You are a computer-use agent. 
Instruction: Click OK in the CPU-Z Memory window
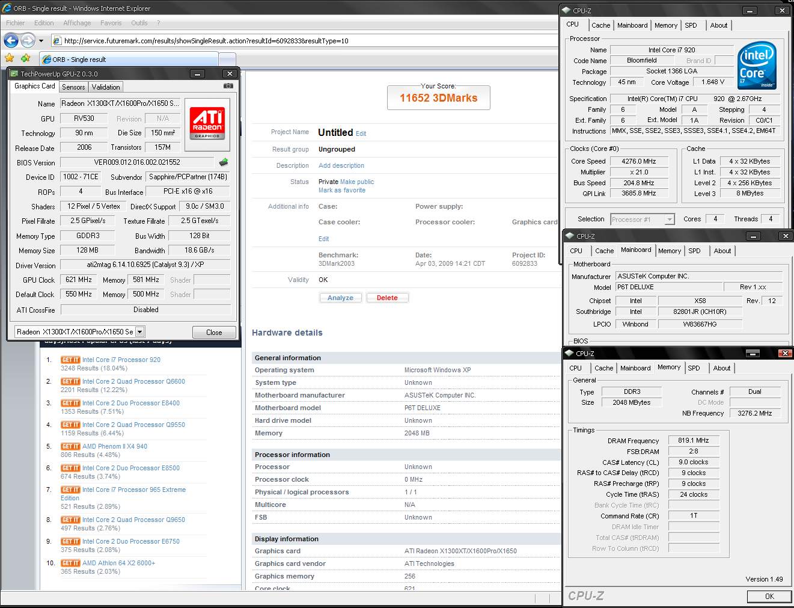769,596
